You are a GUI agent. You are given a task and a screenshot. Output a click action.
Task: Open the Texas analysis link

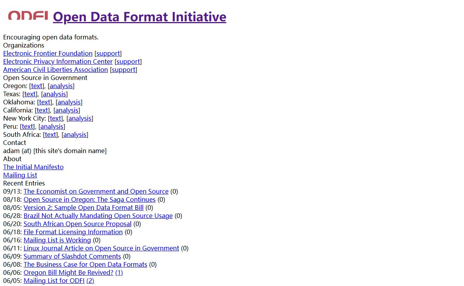[x=55, y=94]
